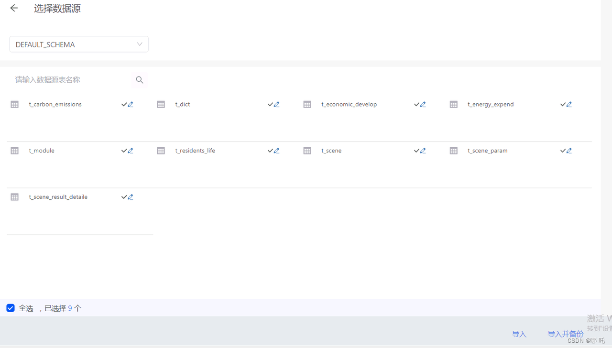Select the t_module table name
The width and height of the screenshot is (612, 348).
(x=42, y=151)
